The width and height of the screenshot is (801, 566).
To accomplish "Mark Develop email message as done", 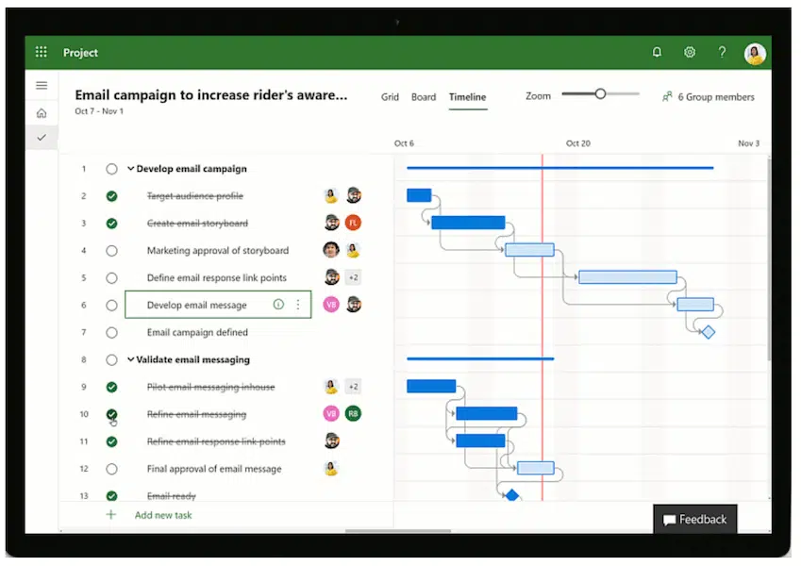I will pos(112,304).
